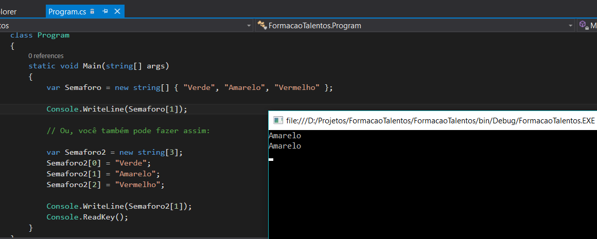
Task: Click the class icon beside FormacaoTalentos.Program
Action: pos(261,26)
